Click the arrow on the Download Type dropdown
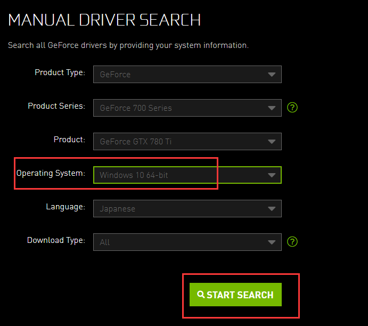Screen dimensions: 368x326 (272, 242)
